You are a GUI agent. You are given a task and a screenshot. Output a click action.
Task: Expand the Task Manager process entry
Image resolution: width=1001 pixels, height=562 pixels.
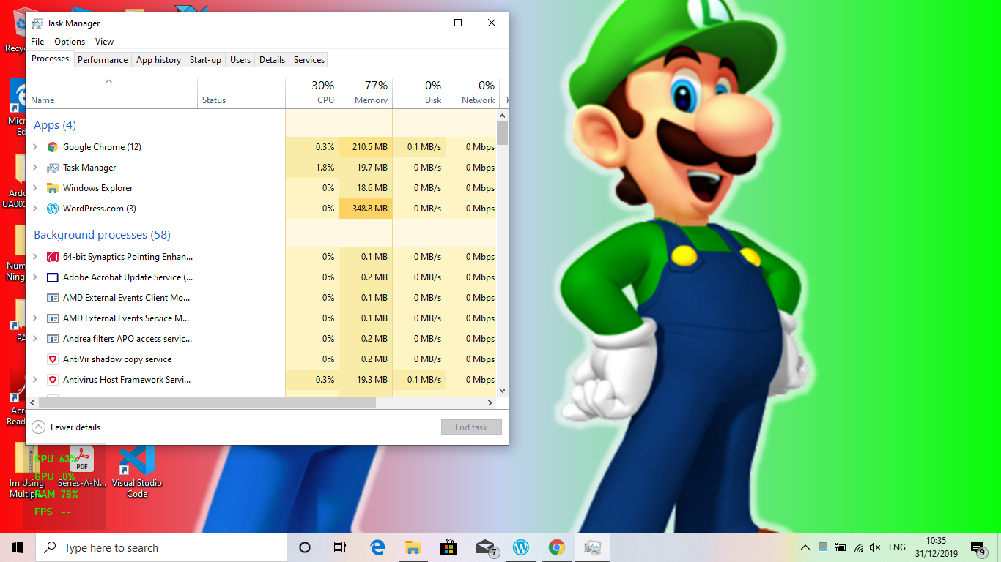(34, 168)
